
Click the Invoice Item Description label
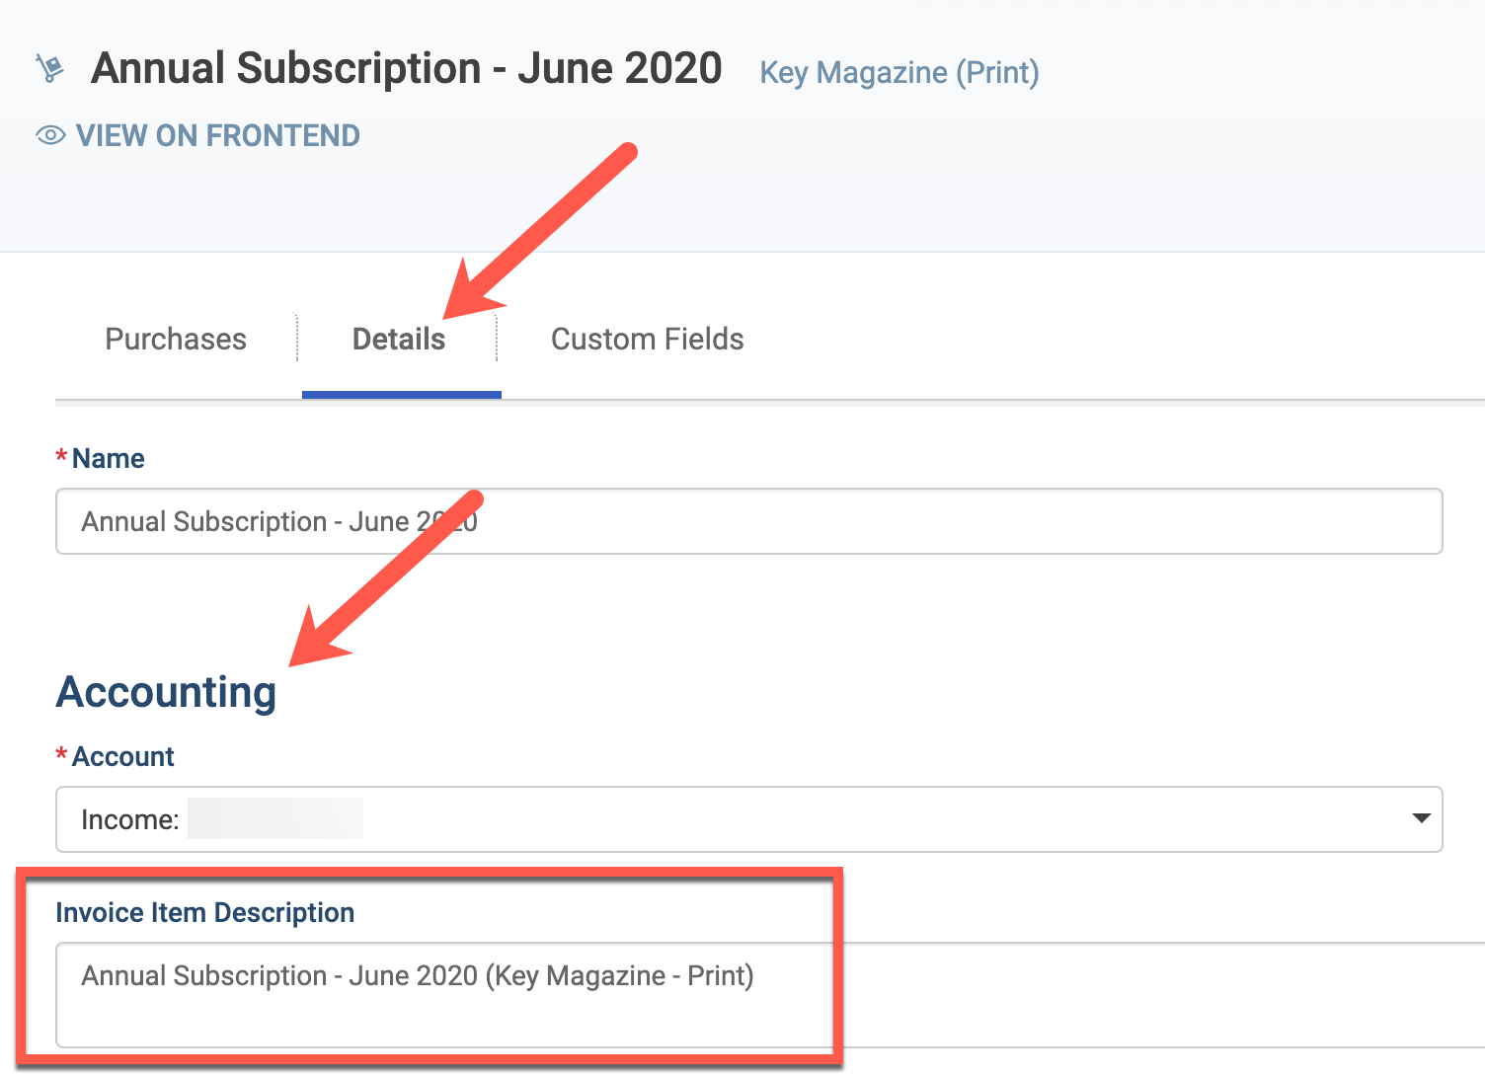tap(205, 912)
